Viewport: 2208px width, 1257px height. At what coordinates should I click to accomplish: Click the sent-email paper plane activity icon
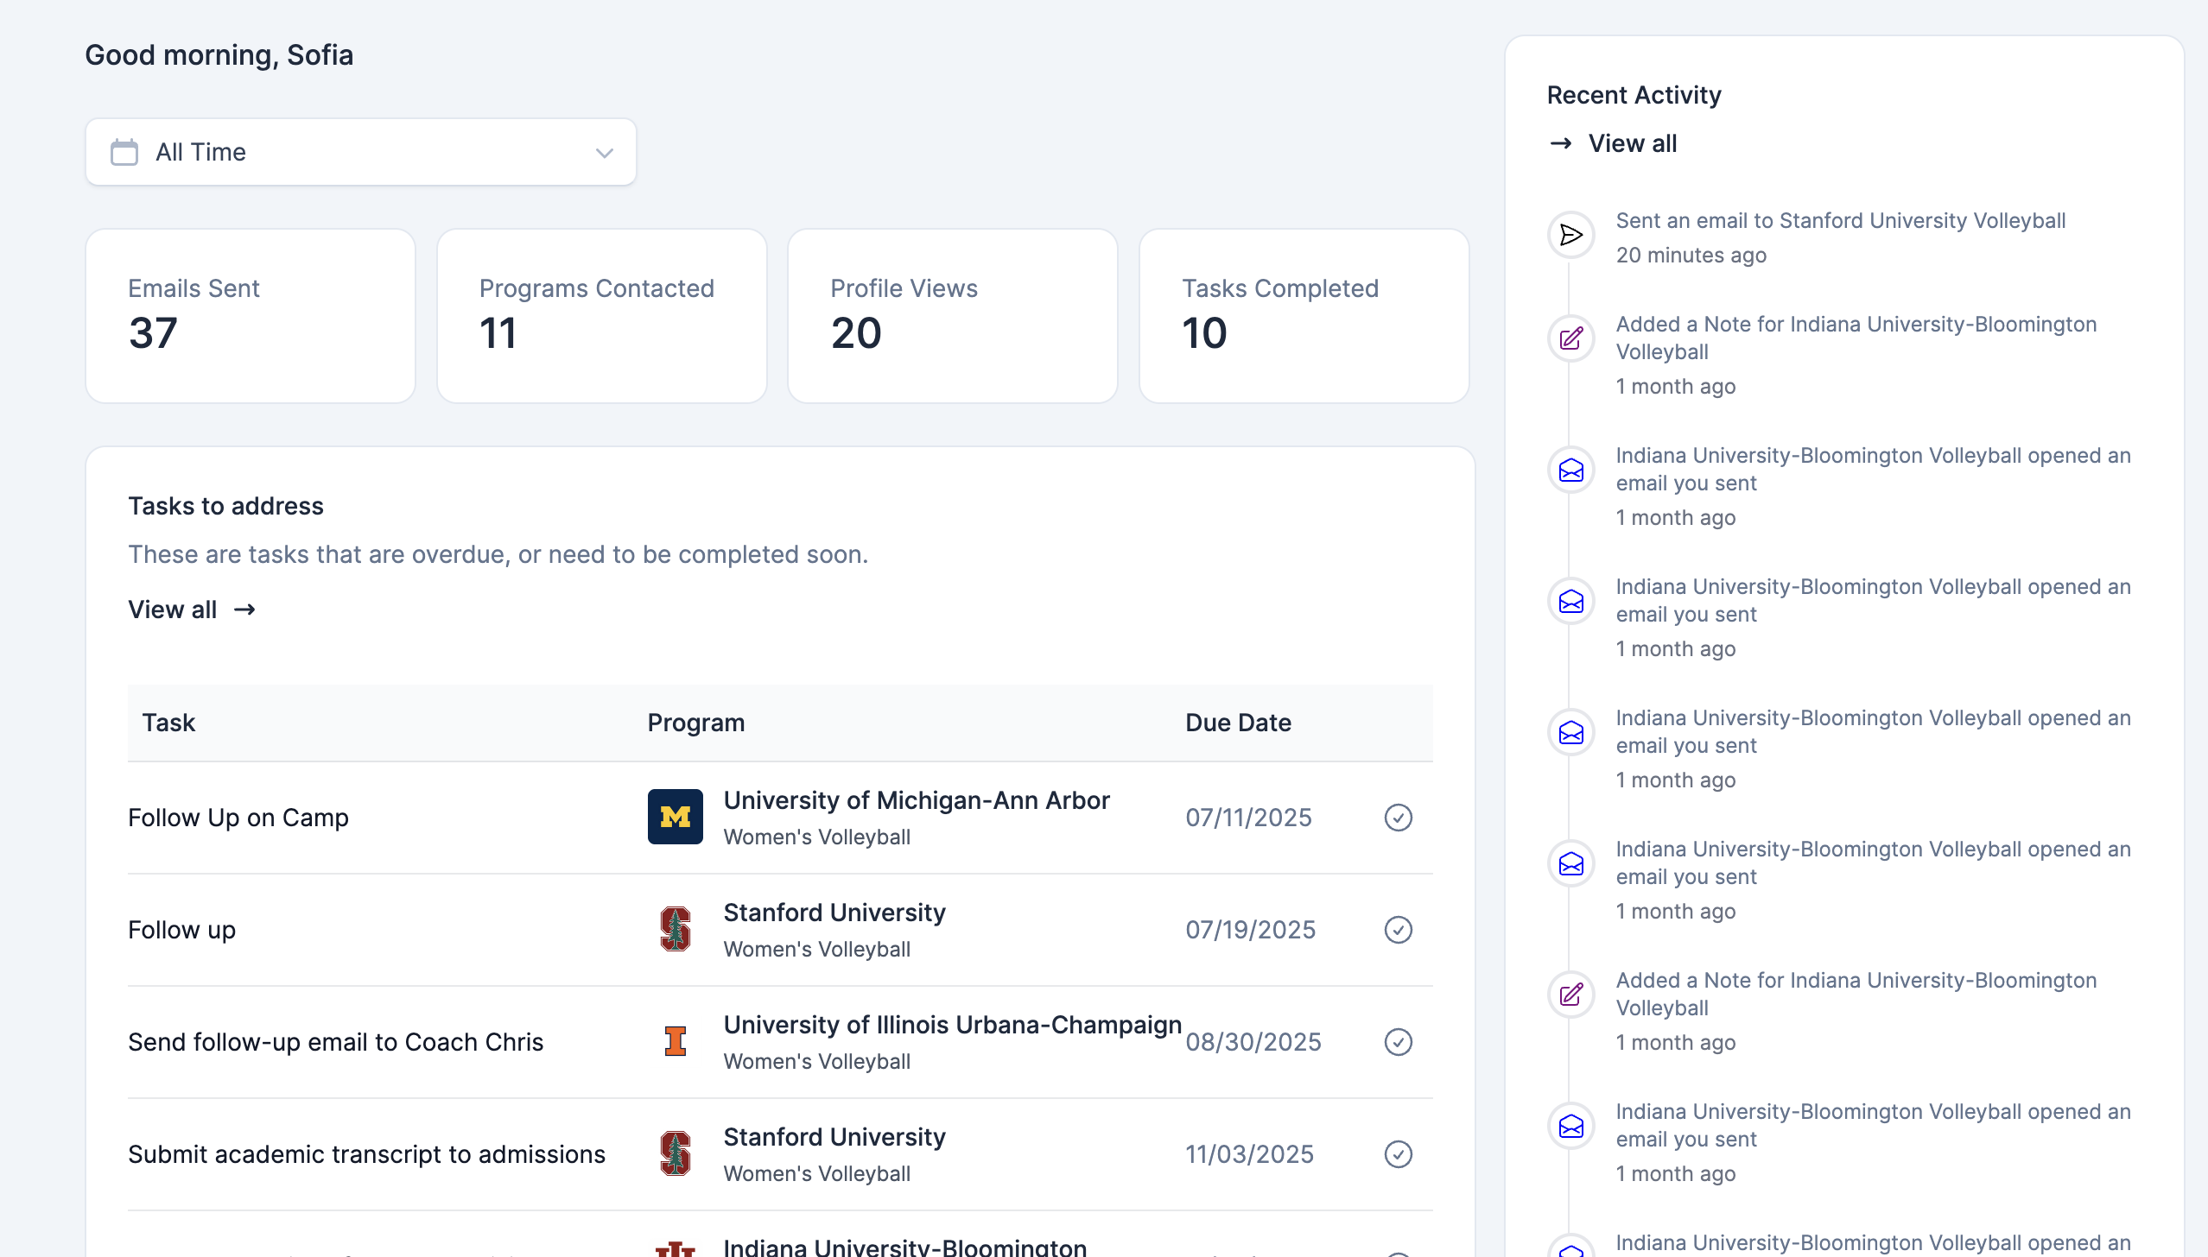pyautogui.click(x=1570, y=235)
